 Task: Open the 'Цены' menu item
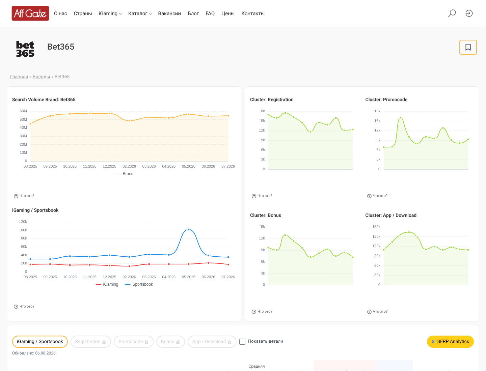click(x=228, y=13)
